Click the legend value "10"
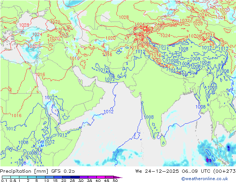This screenshot has width=236, height=182. [x=47, y=181]
